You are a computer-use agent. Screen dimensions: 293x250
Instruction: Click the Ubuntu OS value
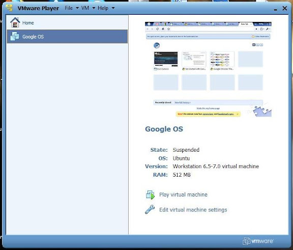tap(181, 158)
